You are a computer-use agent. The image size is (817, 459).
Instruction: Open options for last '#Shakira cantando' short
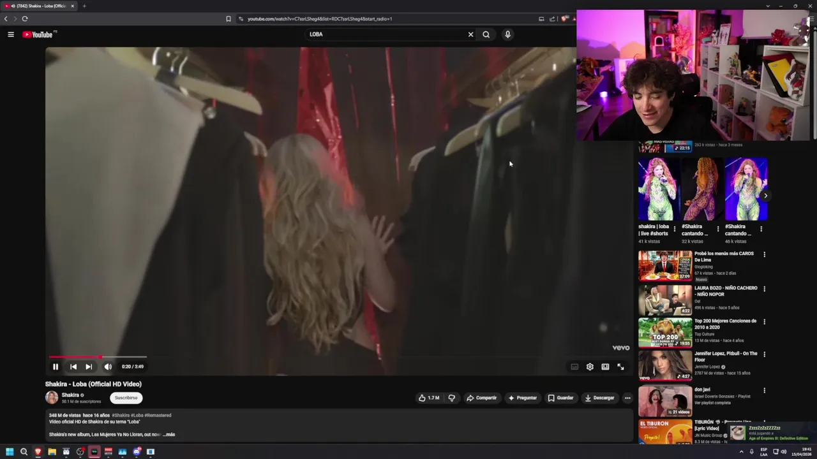761,229
